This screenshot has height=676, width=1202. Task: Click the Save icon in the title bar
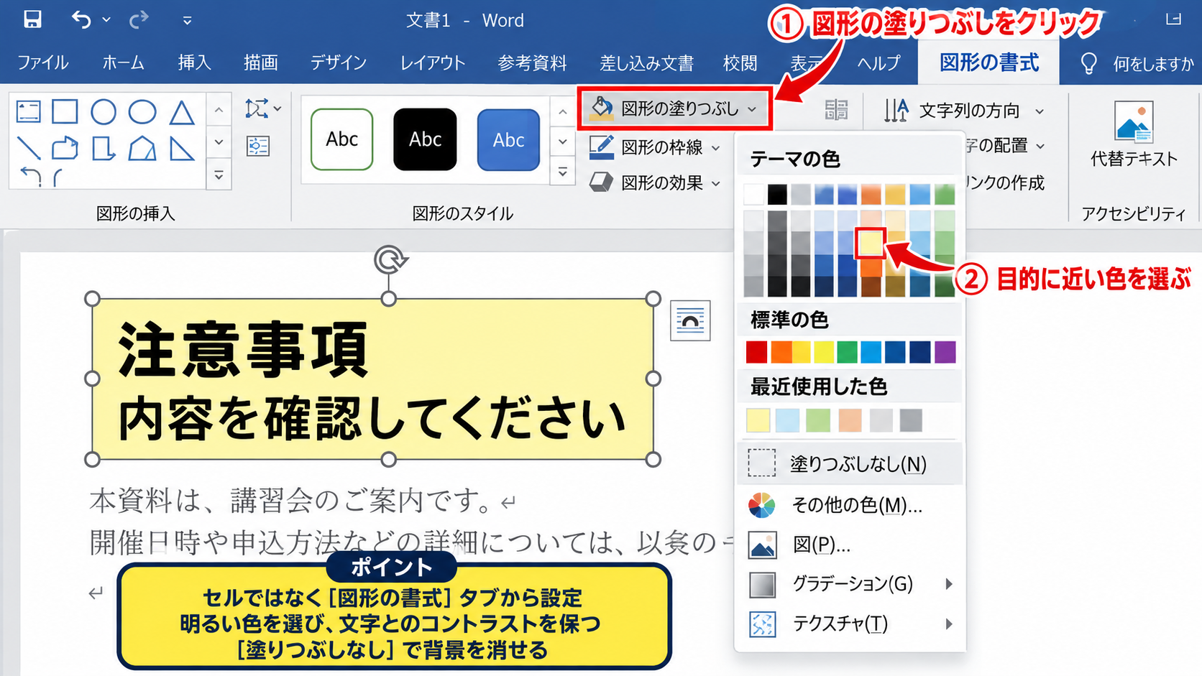[x=32, y=19]
